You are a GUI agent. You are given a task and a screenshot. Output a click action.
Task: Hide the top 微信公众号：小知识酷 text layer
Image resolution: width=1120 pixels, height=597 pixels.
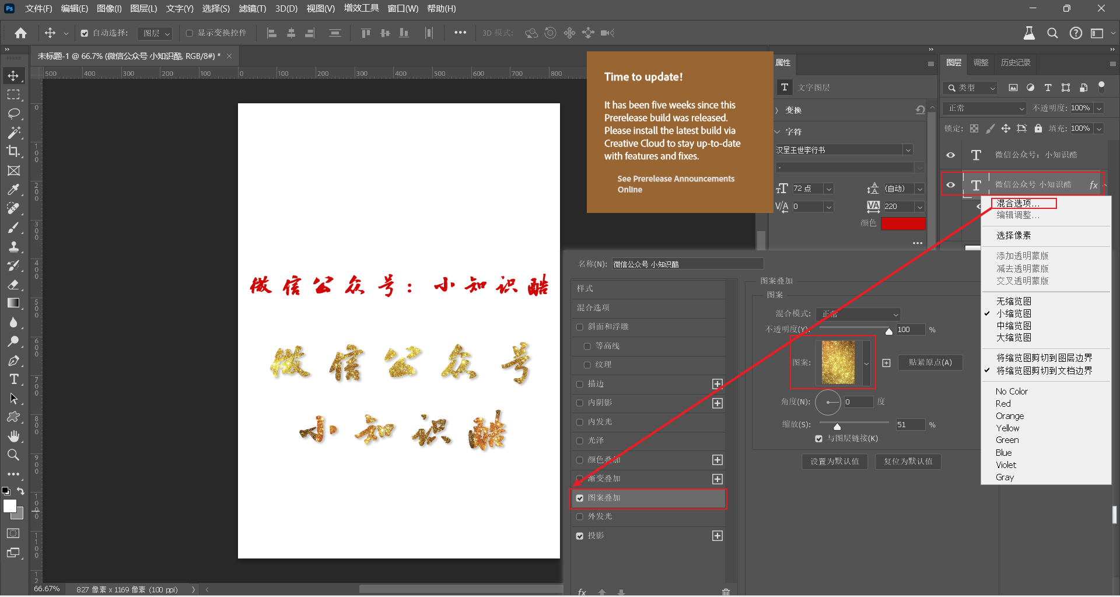pyautogui.click(x=951, y=155)
